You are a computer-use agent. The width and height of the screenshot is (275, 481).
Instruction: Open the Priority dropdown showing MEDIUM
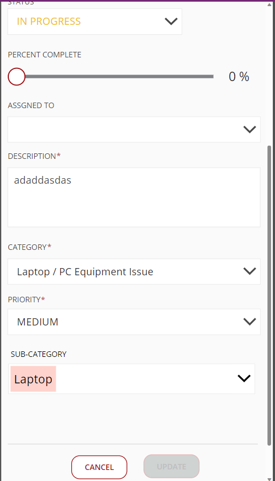point(134,322)
